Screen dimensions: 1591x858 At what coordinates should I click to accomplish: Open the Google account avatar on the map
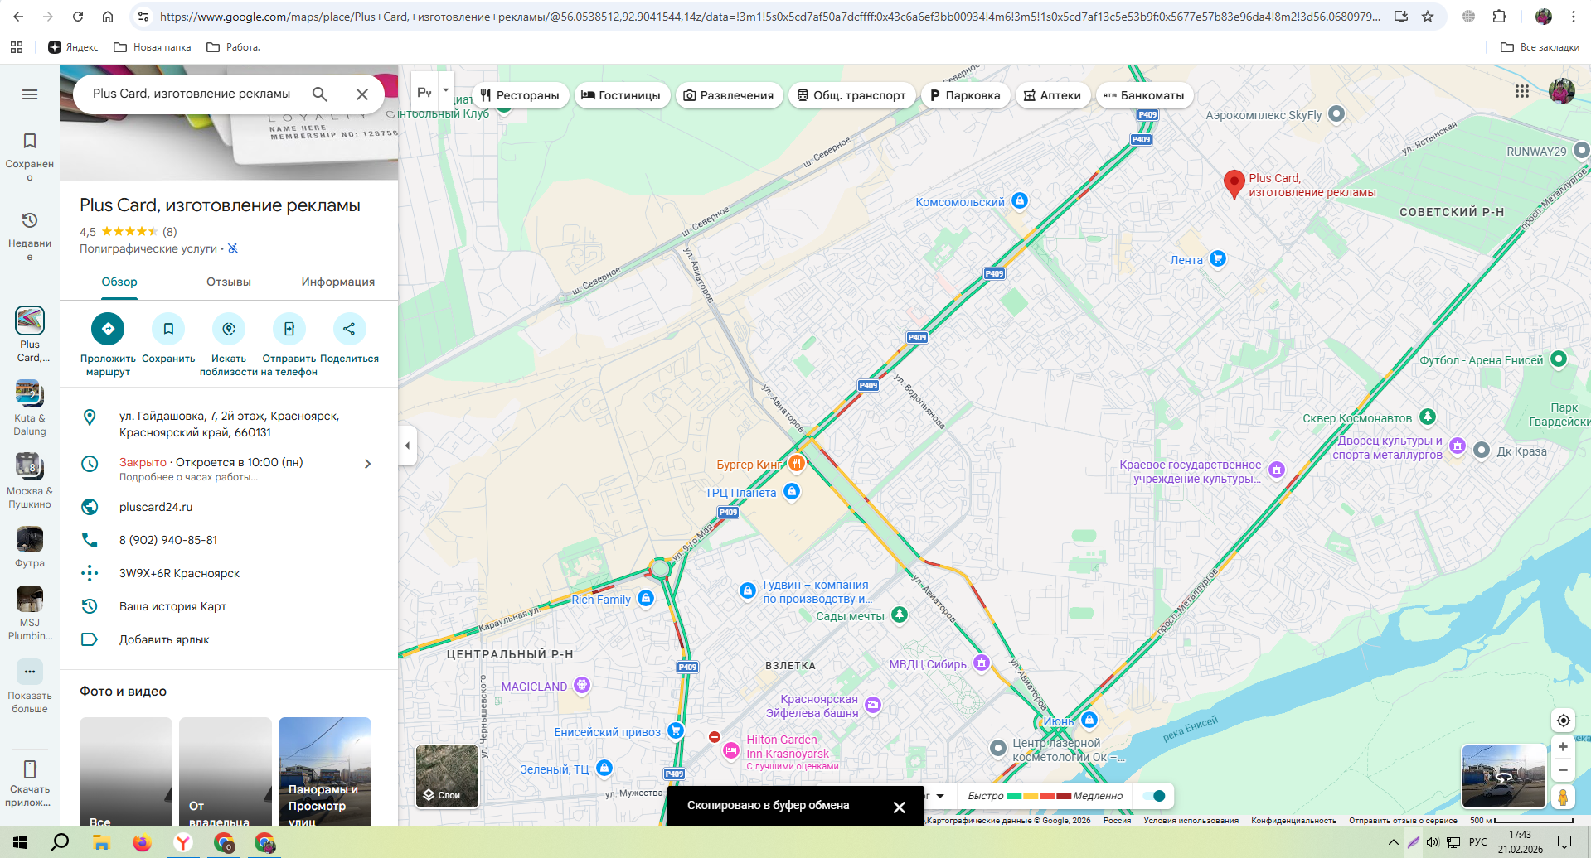(x=1562, y=91)
